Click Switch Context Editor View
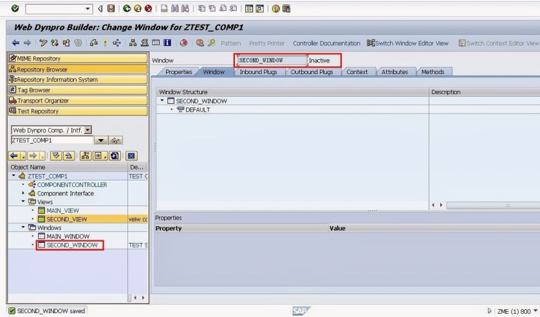 (x=499, y=43)
